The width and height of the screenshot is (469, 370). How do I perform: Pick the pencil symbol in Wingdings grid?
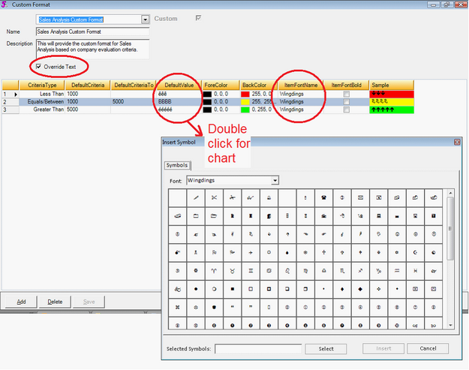tap(196, 197)
